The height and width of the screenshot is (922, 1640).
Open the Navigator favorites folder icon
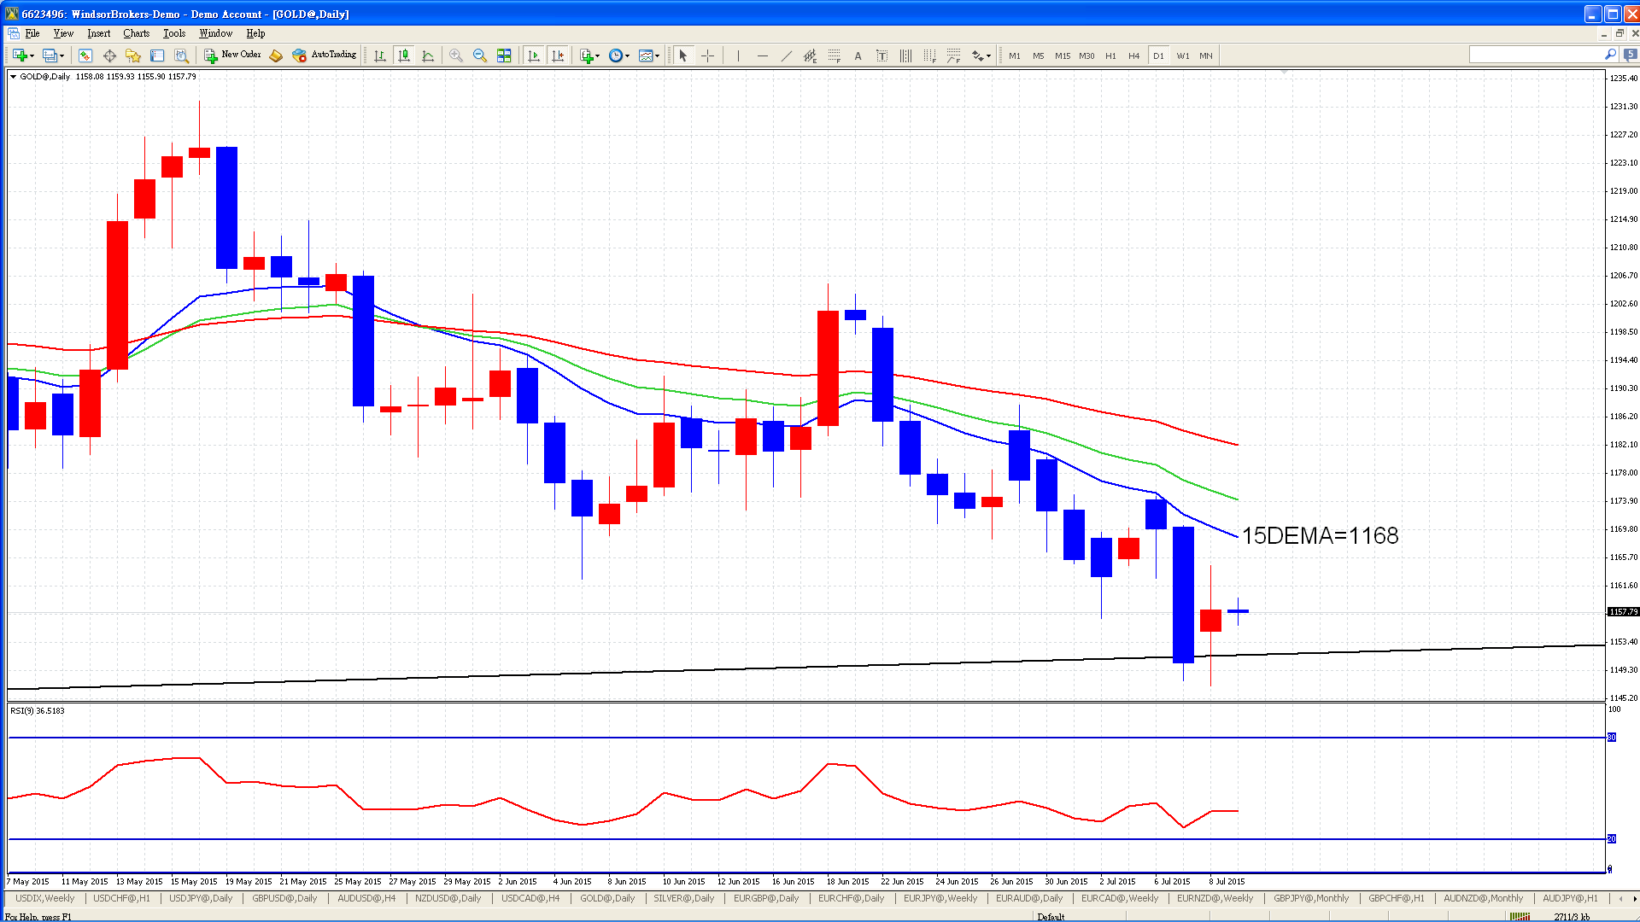coord(133,55)
